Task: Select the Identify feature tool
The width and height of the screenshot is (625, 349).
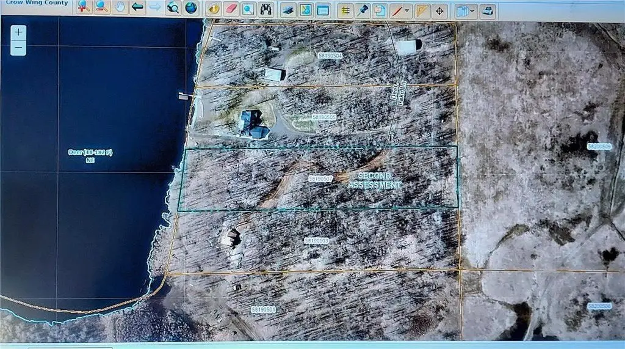Action: coord(214,9)
